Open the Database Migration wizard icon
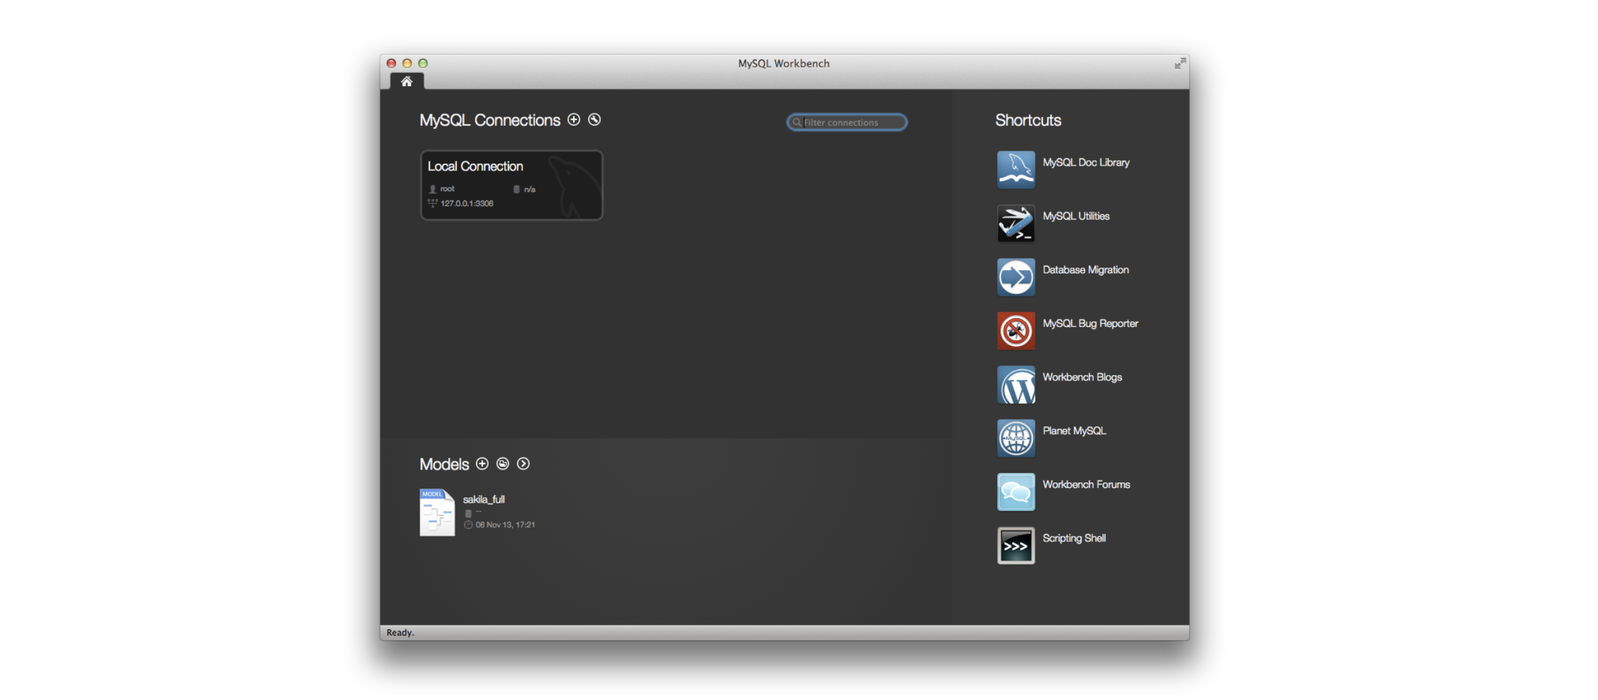The width and height of the screenshot is (1598, 700). [x=1015, y=276]
